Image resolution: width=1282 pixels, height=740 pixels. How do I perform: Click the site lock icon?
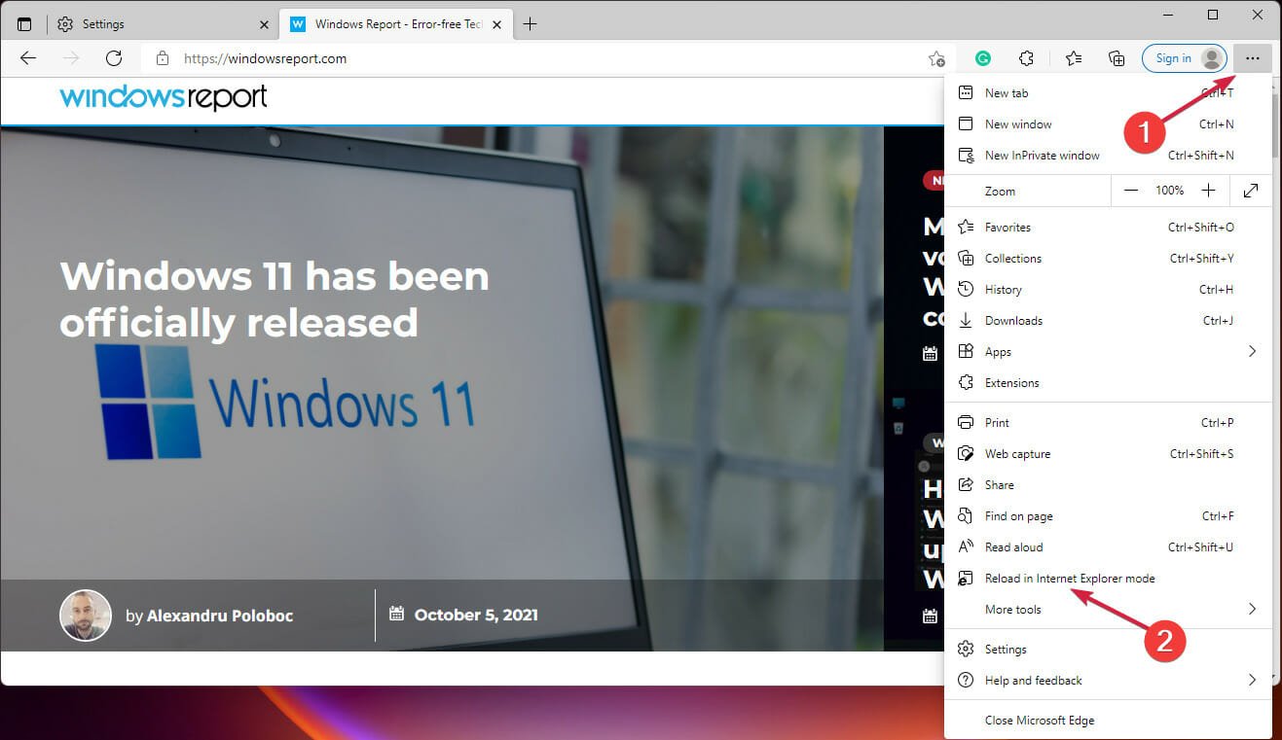click(x=163, y=58)
